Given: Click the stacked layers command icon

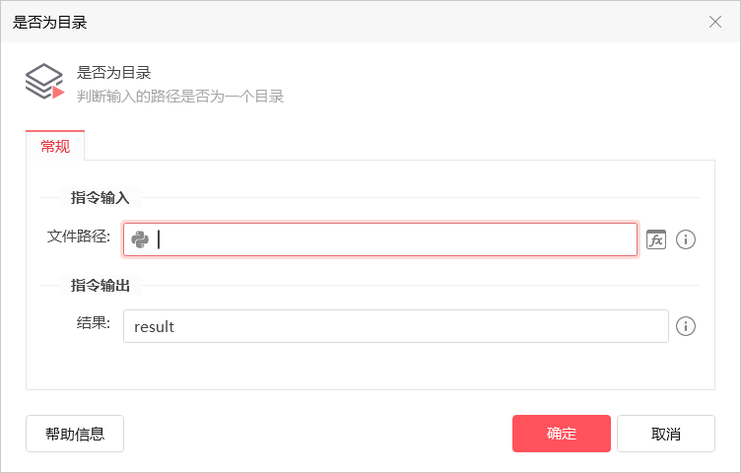Looking at the screenshot, I should click(45, 81).
